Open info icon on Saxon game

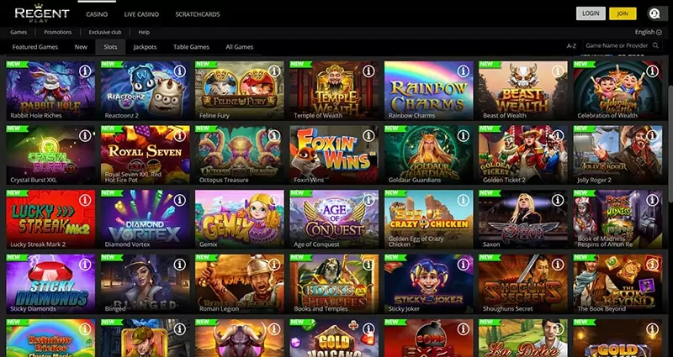pyautogui.click(x=557, y=200)
